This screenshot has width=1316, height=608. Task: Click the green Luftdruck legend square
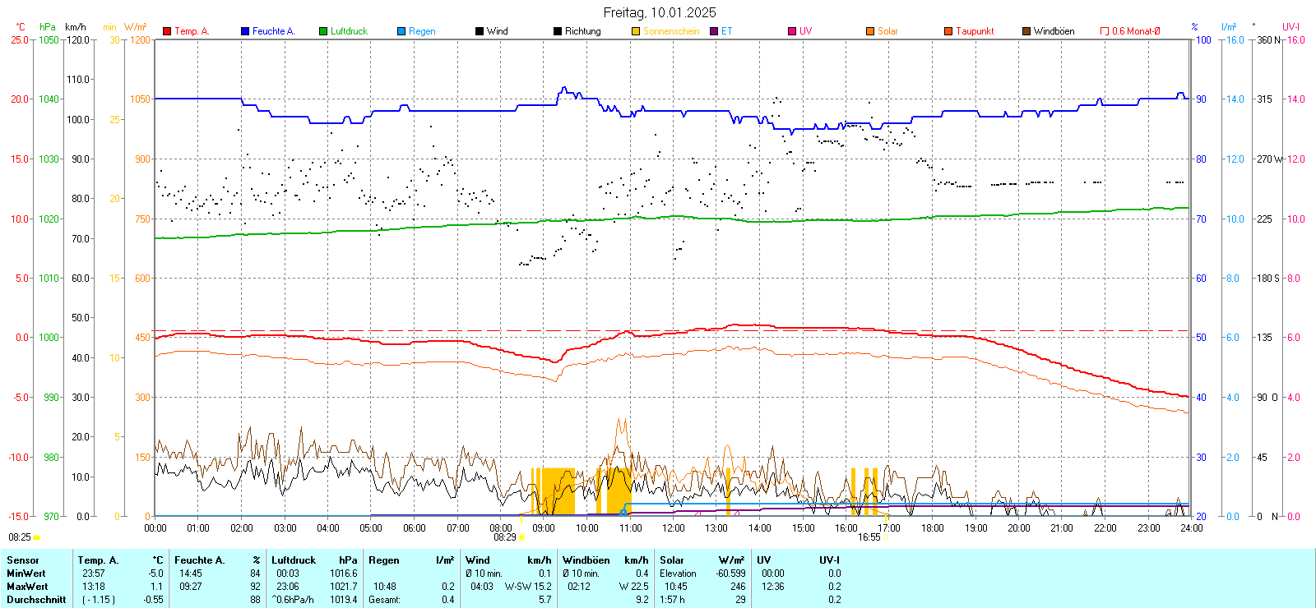coord(323,31)
